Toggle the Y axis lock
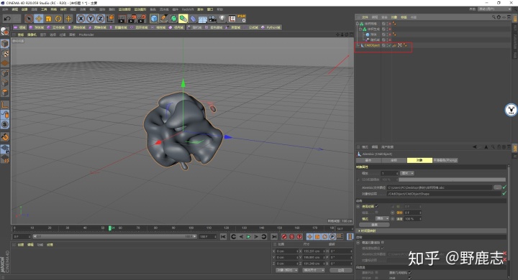518x280 pixels. [x=91, y=19]
